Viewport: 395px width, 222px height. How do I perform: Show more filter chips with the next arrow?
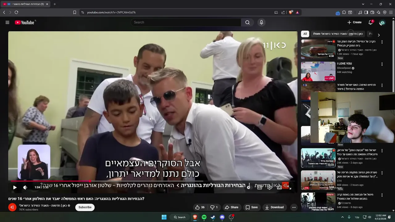click(379, 35)
